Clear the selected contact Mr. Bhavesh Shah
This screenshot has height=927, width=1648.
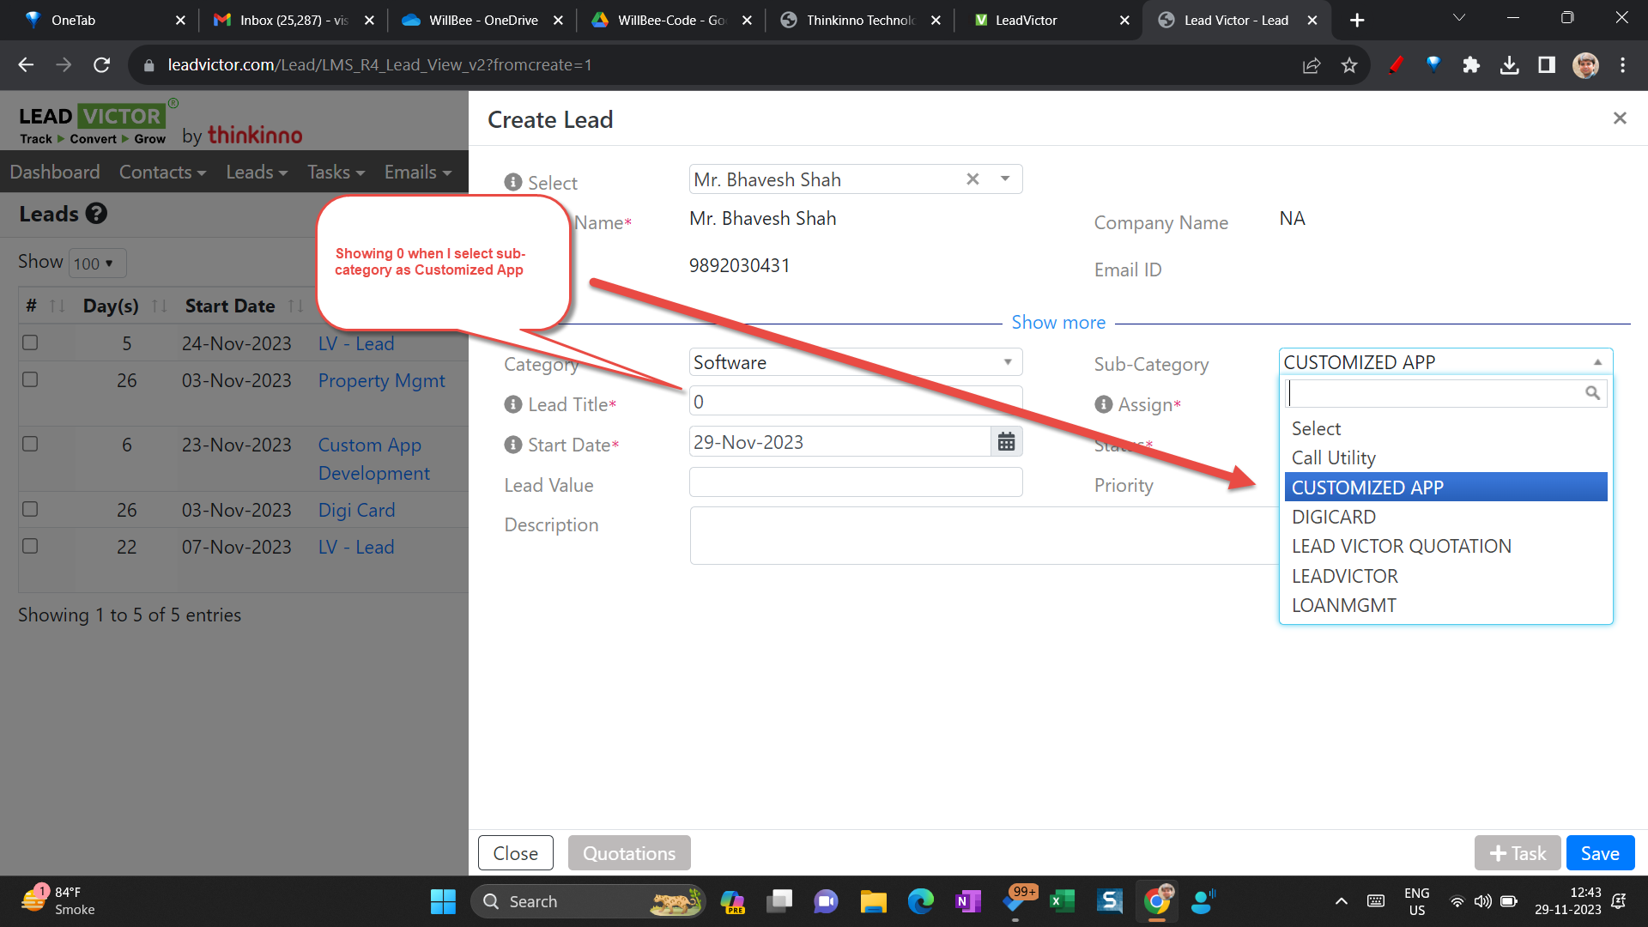coord(972,179)
